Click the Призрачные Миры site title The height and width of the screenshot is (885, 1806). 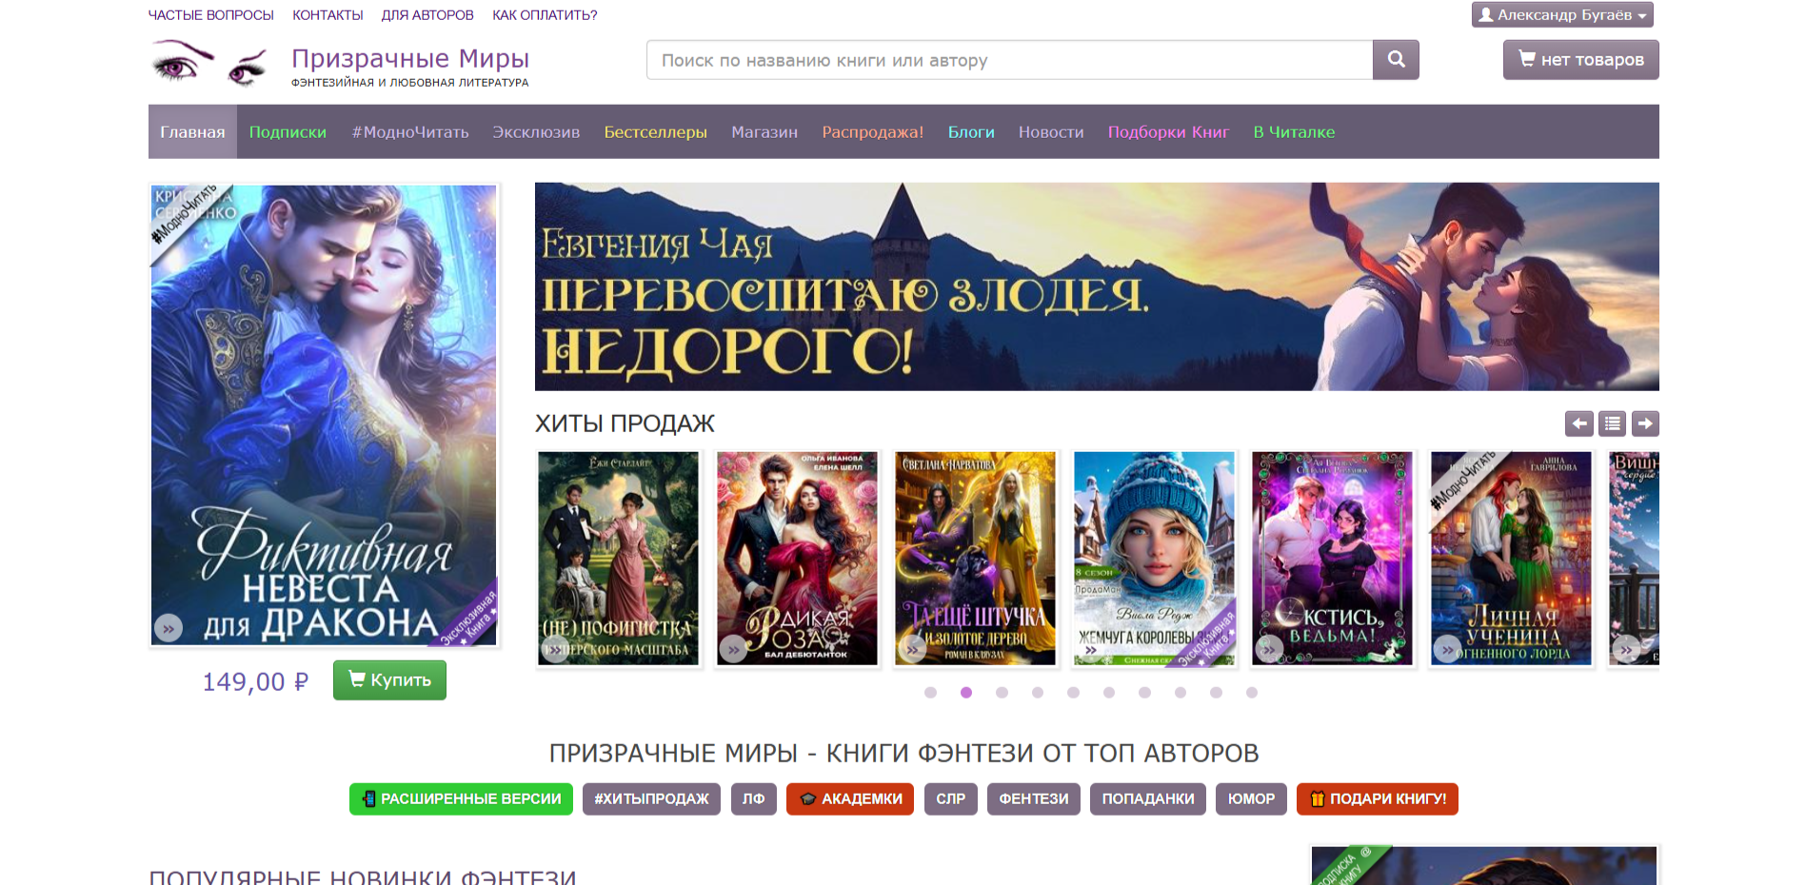410,58
